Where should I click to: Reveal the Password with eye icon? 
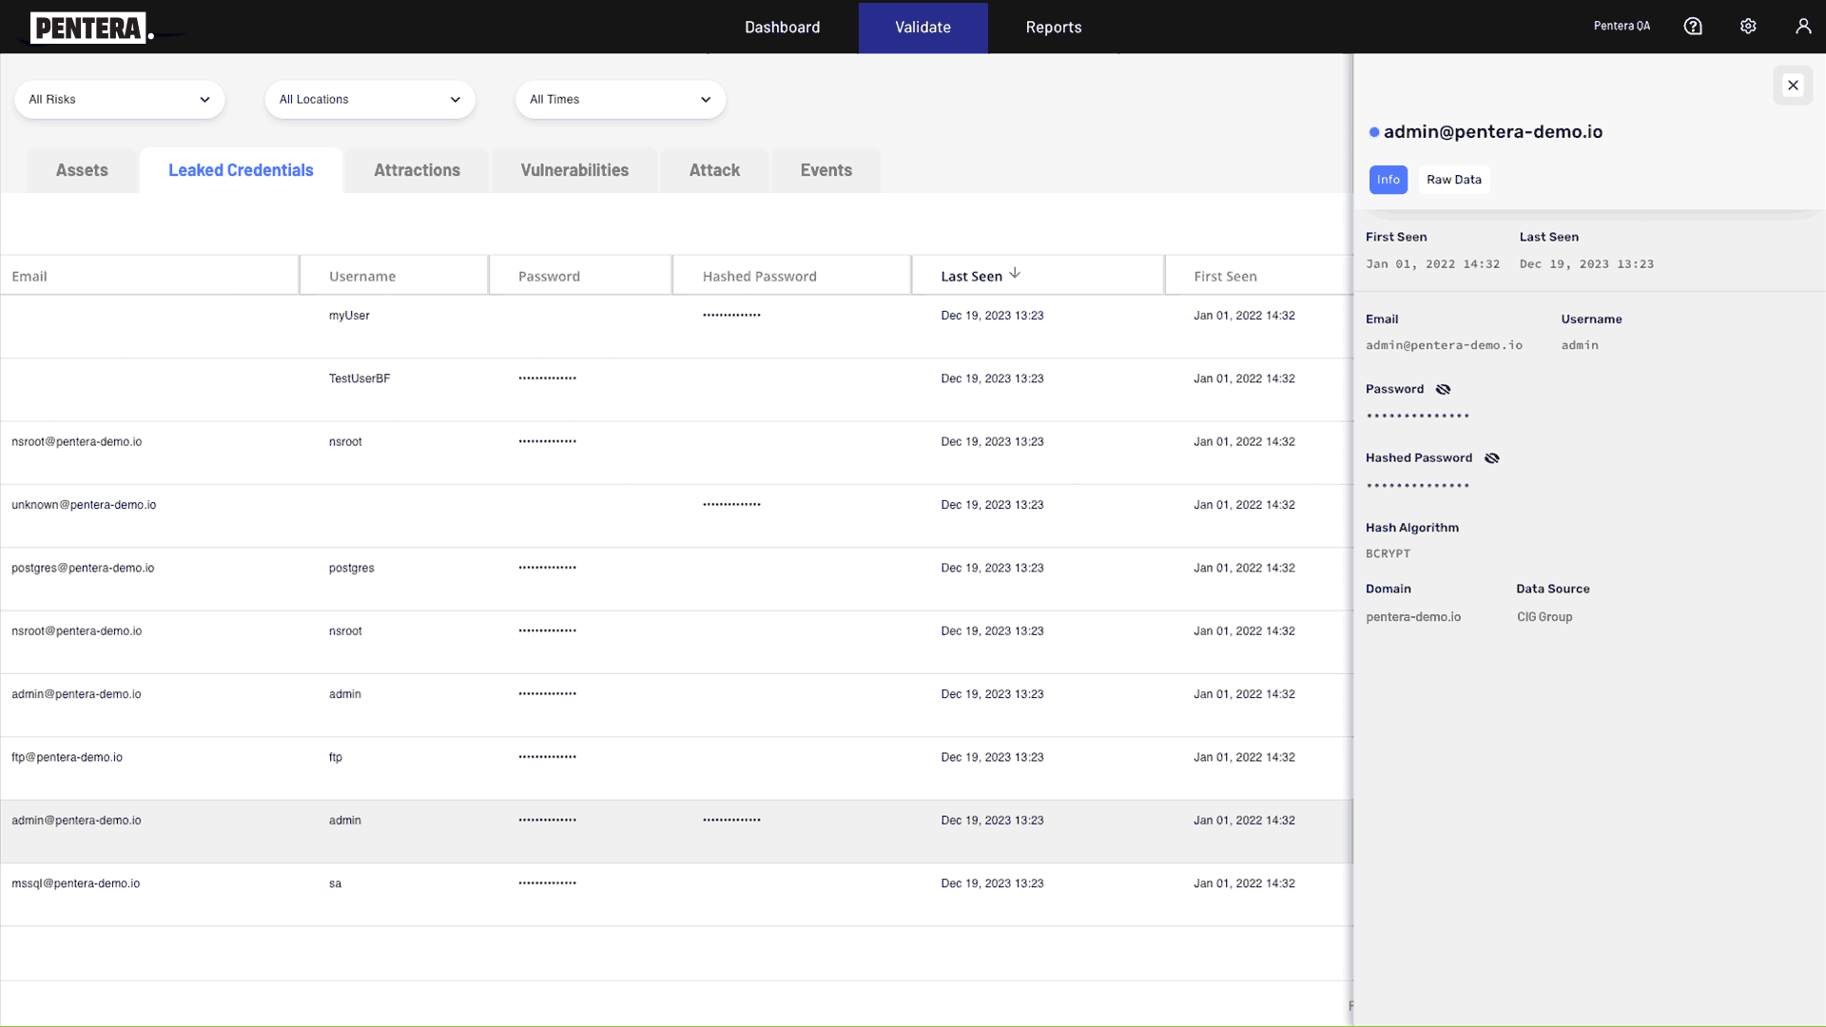pos(1443,389)
